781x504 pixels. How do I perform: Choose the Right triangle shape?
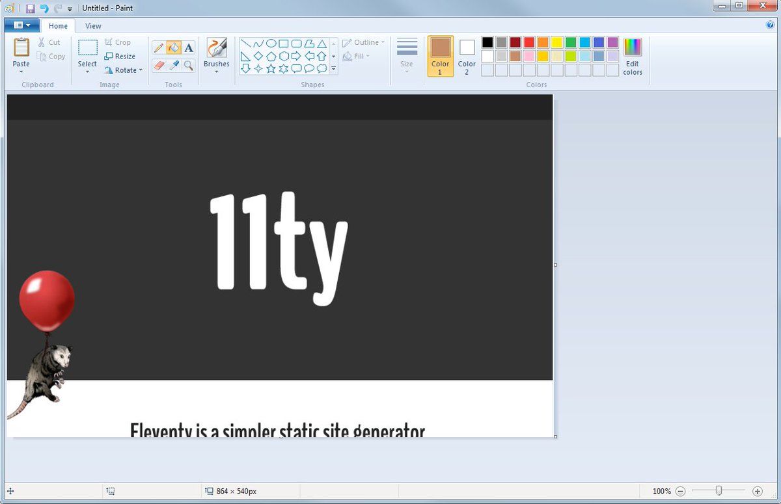[245, 56]
